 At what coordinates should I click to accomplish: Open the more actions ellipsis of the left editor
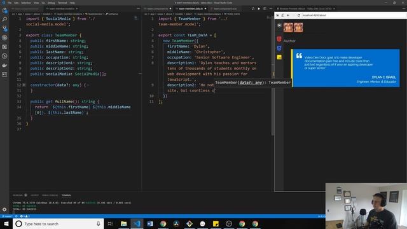click(x=139, y=8)
